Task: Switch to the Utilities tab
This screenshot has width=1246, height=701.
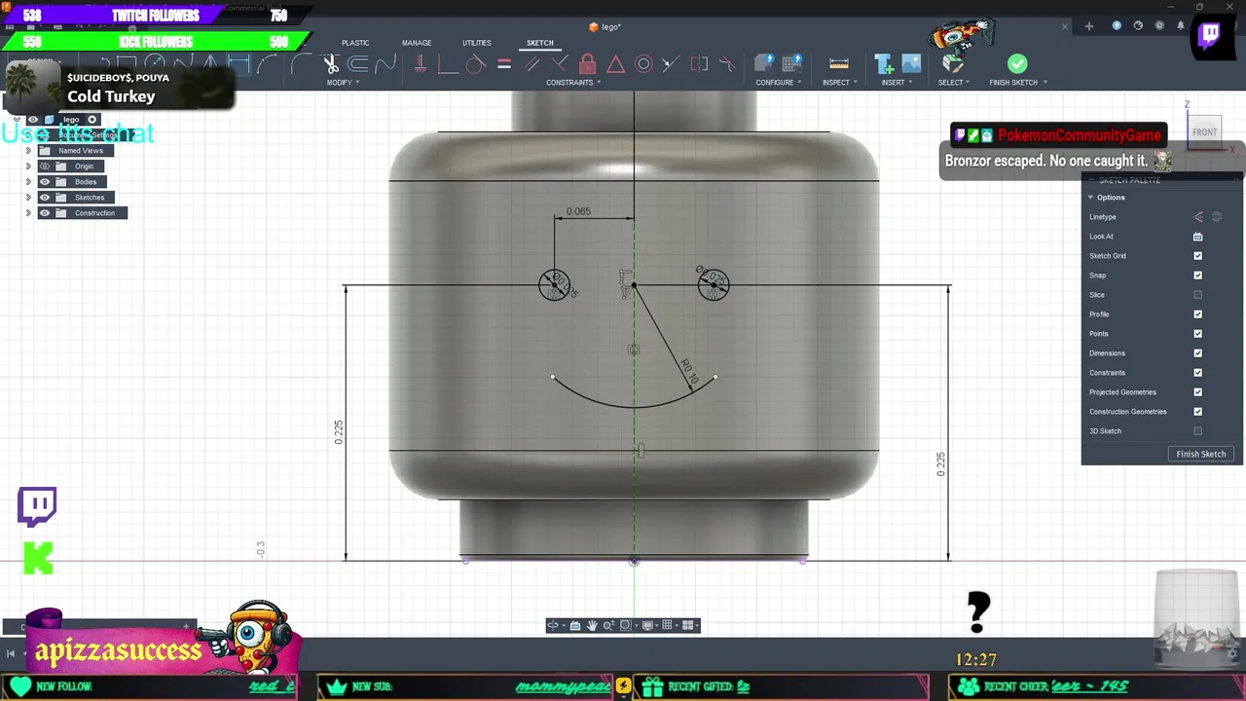Action: point(477,43)
